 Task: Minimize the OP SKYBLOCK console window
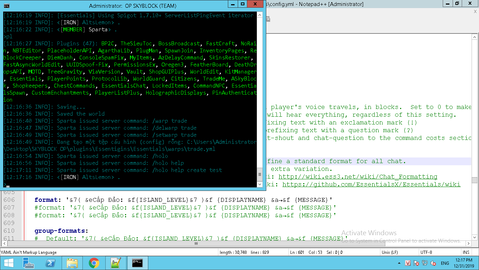[232, 4]
